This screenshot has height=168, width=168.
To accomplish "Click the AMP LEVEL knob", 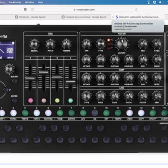I will click(157, 78).
